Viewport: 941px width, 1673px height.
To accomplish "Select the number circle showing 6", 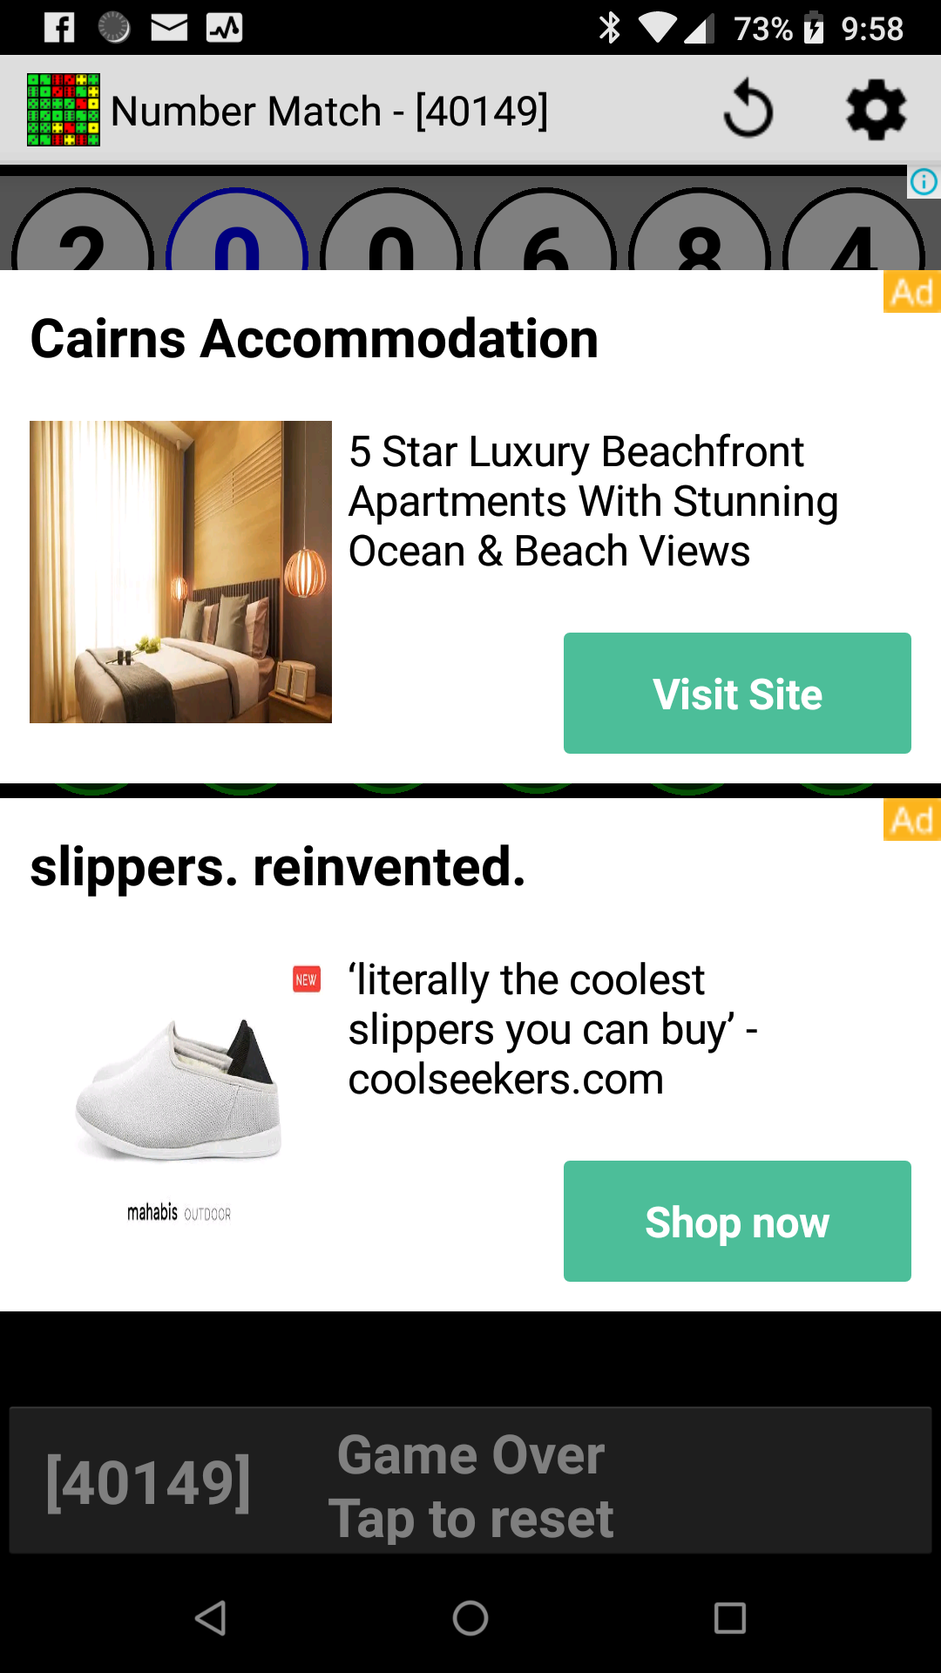I will click(x=545, y=230).
